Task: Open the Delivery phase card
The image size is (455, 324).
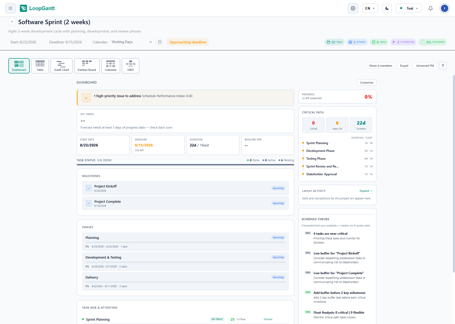Action: 185,281
